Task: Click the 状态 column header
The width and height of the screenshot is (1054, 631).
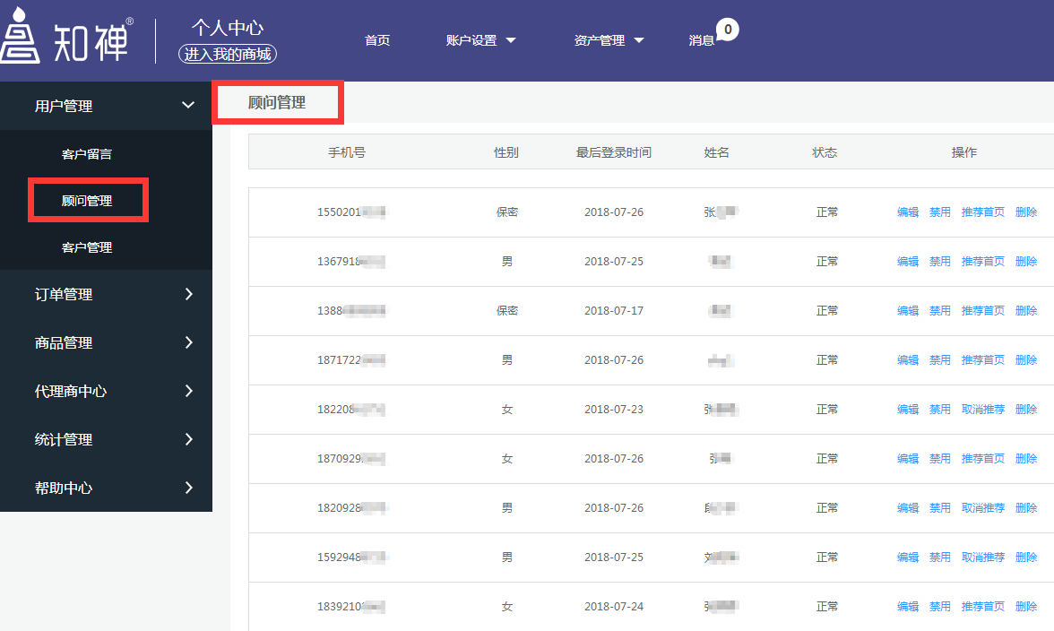Action: coord(825,152)
